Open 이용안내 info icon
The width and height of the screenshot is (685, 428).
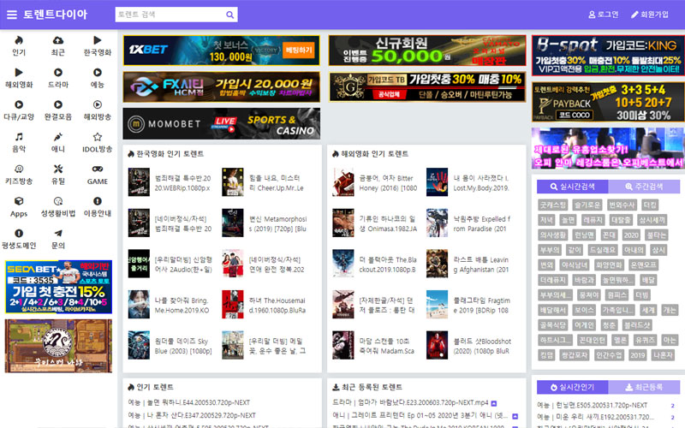point(97,201)
